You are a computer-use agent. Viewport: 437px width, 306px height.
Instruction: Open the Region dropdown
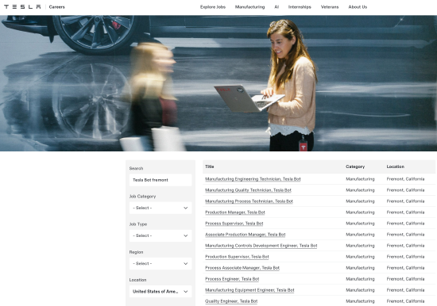pos(160,263)
